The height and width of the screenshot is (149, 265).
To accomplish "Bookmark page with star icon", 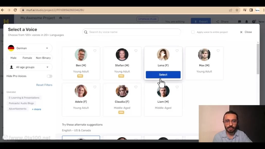I will pyautogui.click(x=237, y=10).
